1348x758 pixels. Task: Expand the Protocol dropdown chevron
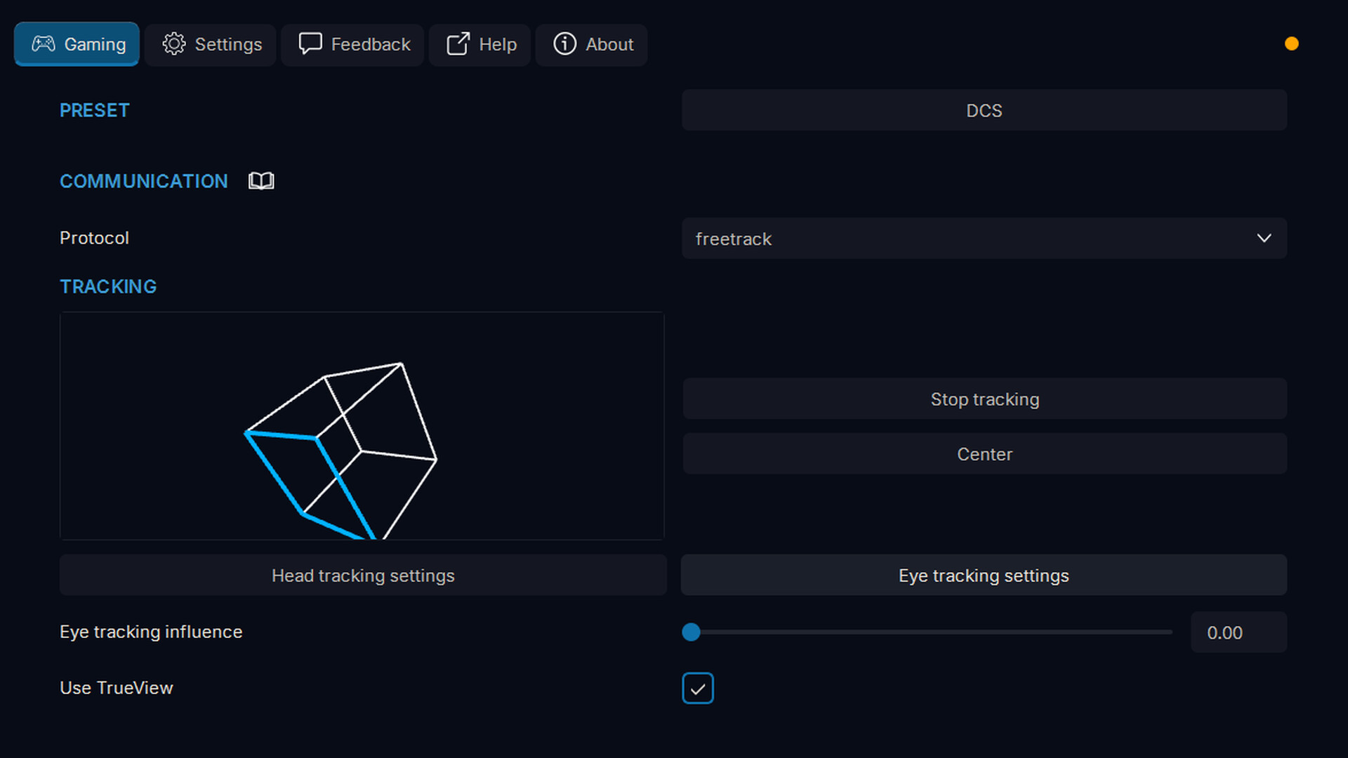pyautogui.click(x=1264, y=239)
